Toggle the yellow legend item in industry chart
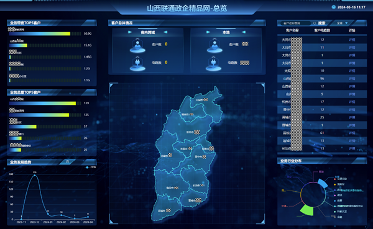Viewport: 373px width, 229px height. click(339, 184)
